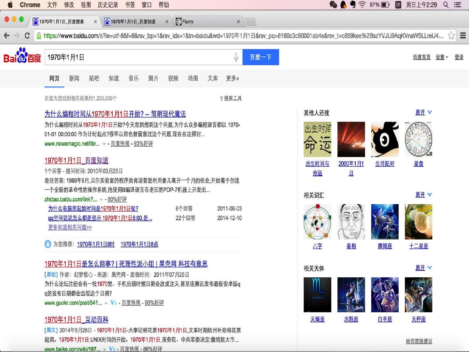The height and width of the screenshot is (352, 469).
Task: Open the dropdown arrow beside www.guokr.com result
Action: click(106, 303)
